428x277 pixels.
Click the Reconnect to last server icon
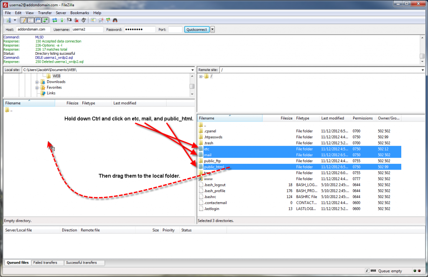[84, 20]
